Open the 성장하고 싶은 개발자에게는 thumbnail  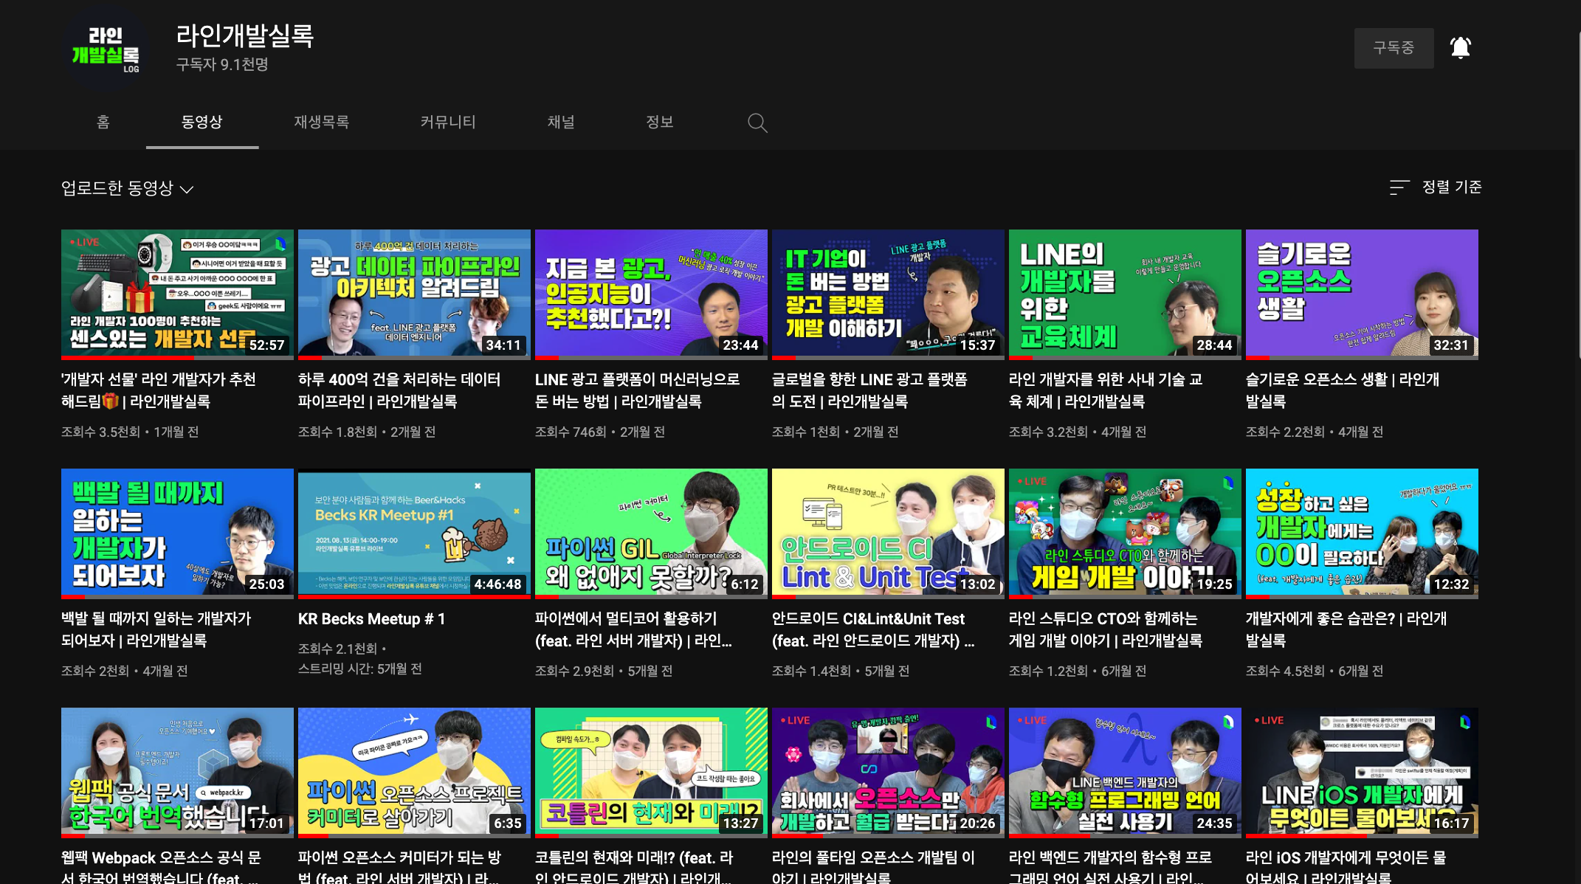(1362, 533)
